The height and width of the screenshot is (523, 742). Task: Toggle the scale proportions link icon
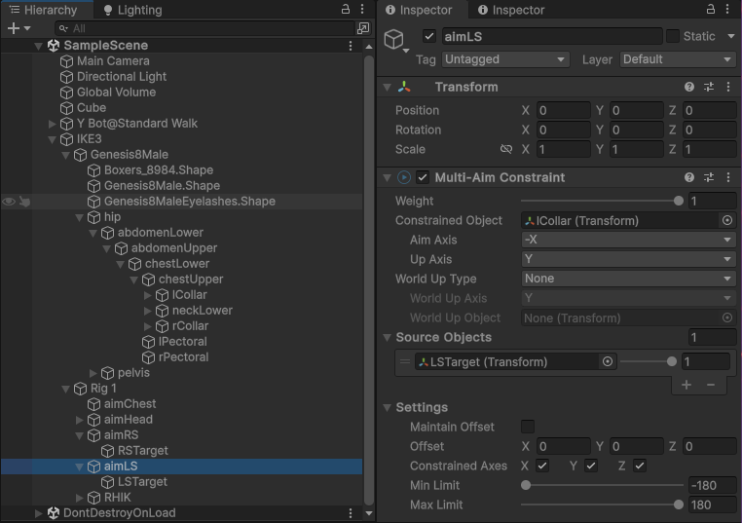pos(505,149)
